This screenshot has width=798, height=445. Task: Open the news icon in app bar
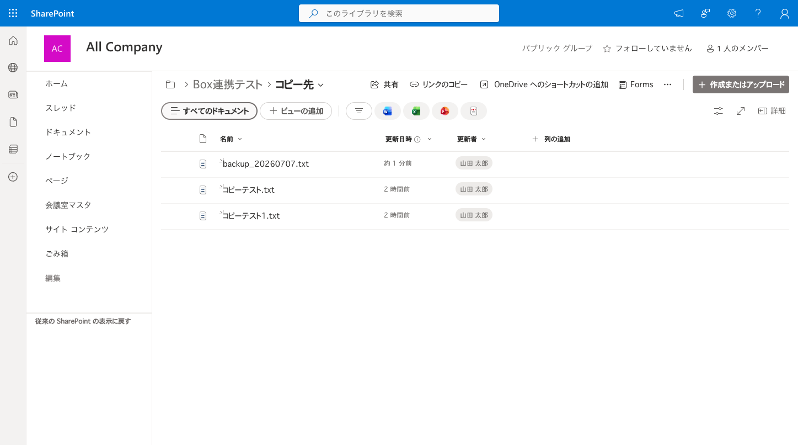[x=13, y=94]
